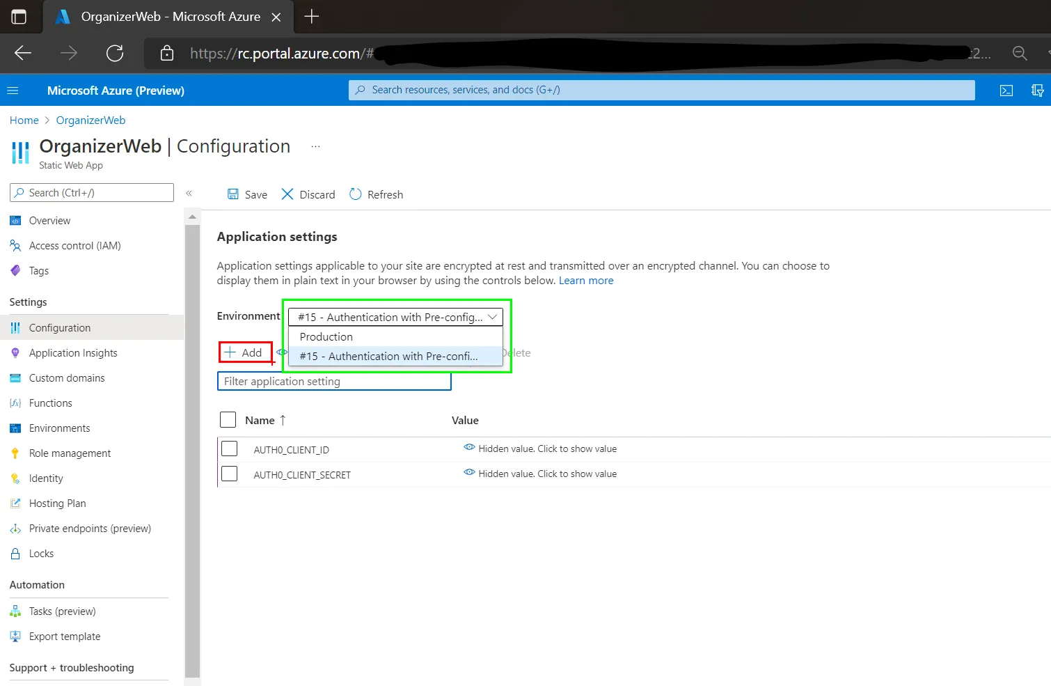
Task: Open the Learn more link
Action: (x=586, y=281)
